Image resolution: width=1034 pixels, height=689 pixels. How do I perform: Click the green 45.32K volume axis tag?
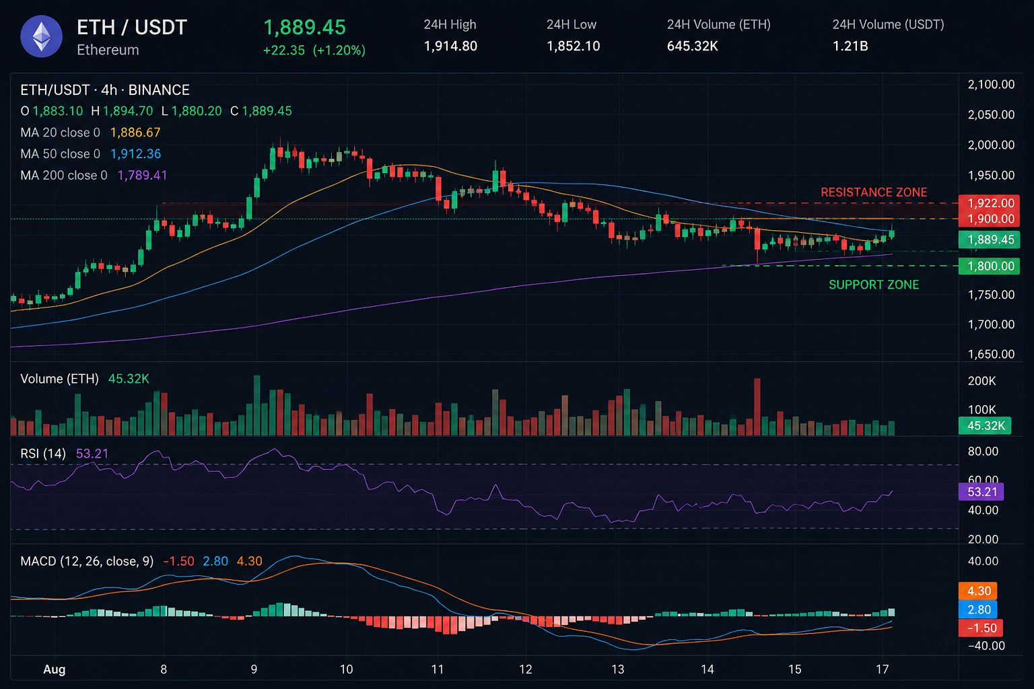pos(984,425)
